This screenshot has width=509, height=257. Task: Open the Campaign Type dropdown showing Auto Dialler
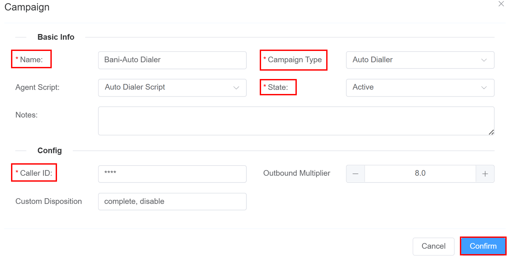pos(420,60)
